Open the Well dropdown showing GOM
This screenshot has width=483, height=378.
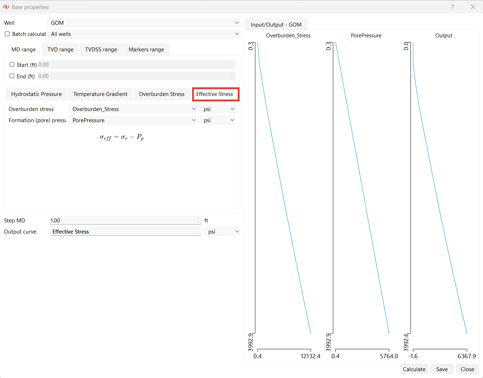(143, 23)
